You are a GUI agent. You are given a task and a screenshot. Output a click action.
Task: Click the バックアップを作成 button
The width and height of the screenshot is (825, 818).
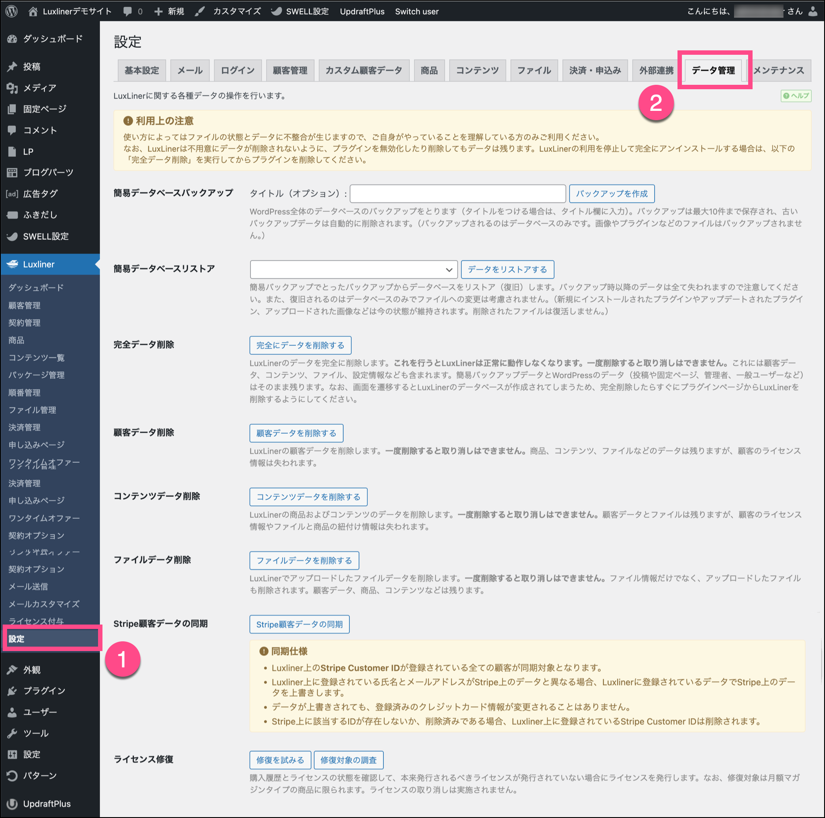click(x=612, y=193)
